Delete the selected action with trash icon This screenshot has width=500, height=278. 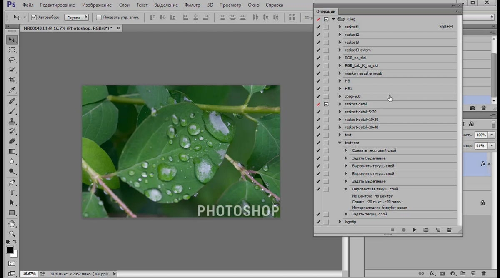tap(449, 230)
